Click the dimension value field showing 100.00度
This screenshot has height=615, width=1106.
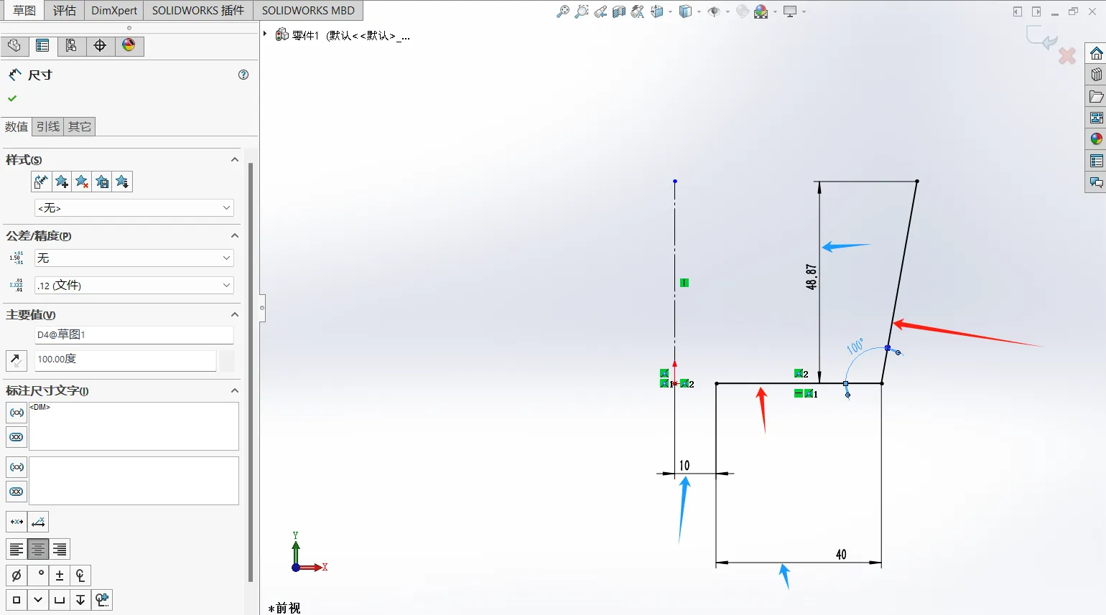click(126, 360)
